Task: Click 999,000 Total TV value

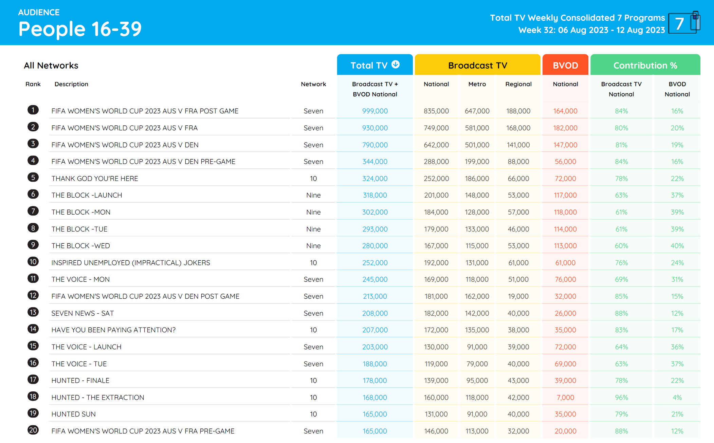Action: tap(375, 111)
